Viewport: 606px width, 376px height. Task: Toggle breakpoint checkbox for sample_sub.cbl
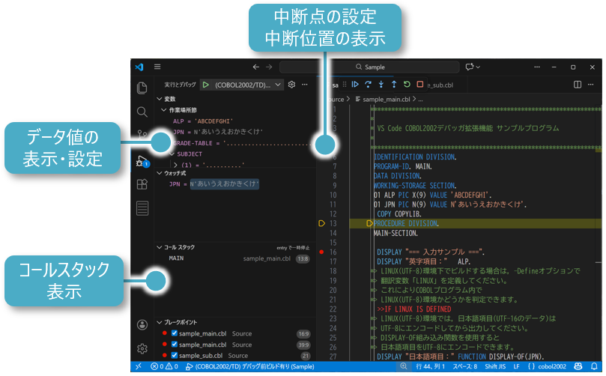click(175, 355)
